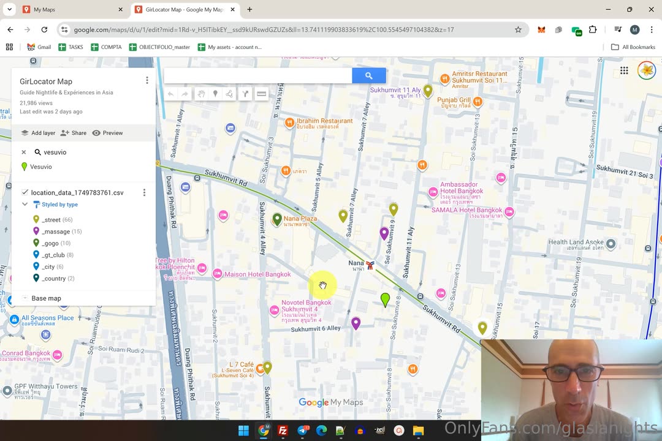Viewport: 662px width, 441px height.
Task: Collapse the Styled by type legend
Action: (x=25, y=204)
